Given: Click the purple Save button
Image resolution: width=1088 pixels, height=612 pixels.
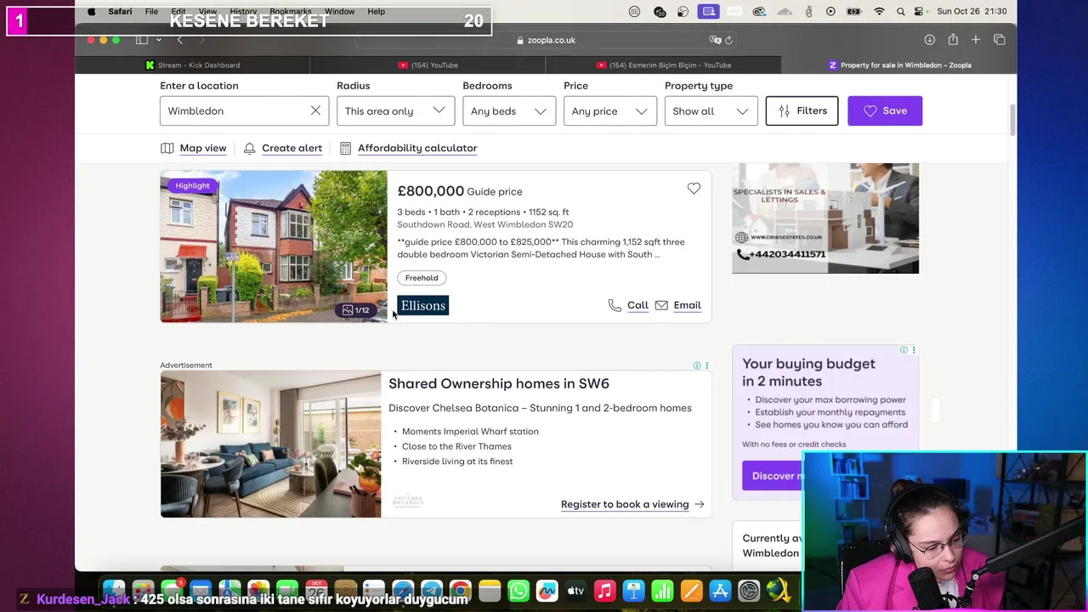Looking at the screenshot, I should (885, 110).
